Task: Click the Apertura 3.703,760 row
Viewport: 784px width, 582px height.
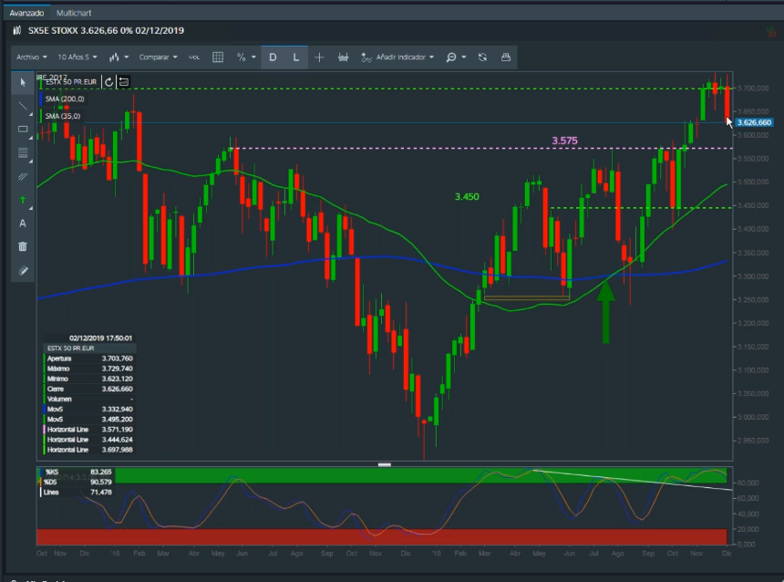Action: [89, 359]
